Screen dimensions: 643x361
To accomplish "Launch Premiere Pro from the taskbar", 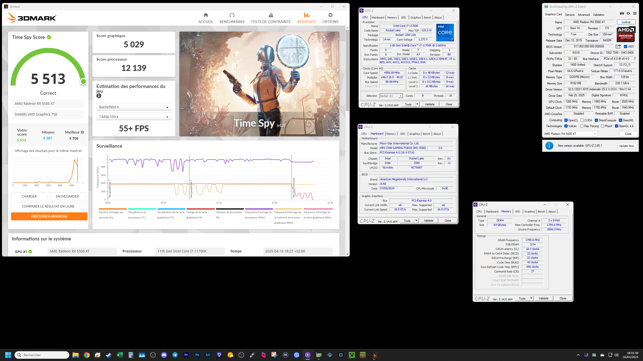I will (186, 355).
